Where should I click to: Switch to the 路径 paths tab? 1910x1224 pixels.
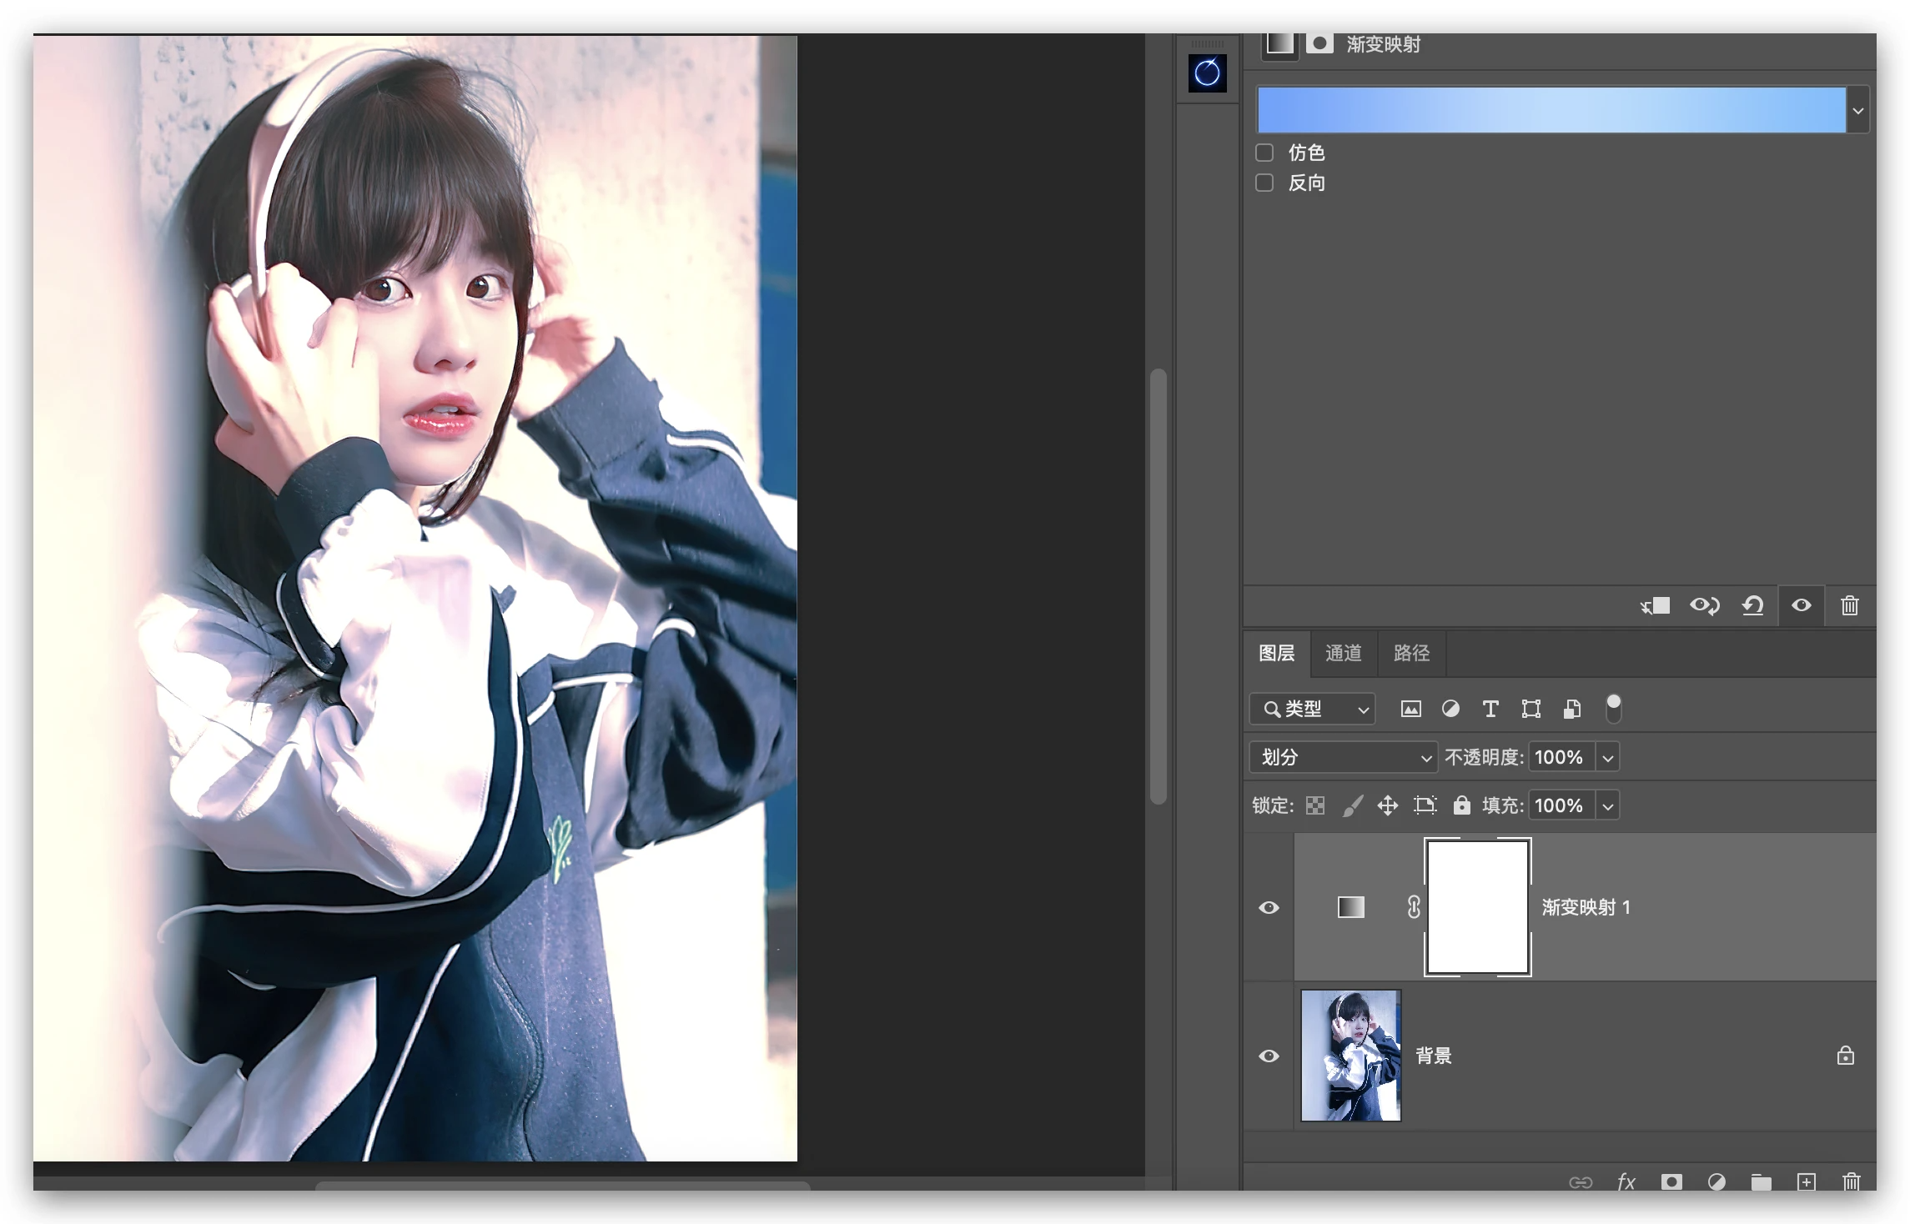tap(1411, 653)
